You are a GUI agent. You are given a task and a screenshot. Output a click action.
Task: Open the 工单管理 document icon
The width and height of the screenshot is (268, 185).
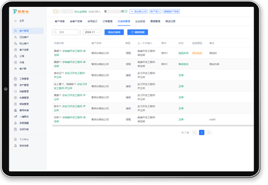pos(16,79)
